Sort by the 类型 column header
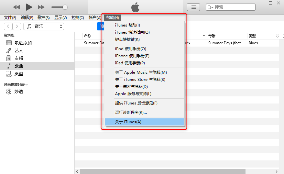This screenshot has width=284, height=174. tap(252, 36)
